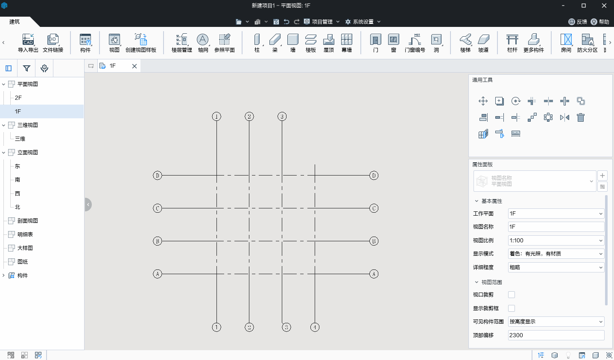The image size is (614, 360).
Task: Open 楼层管理 floor management
Action: [x=182, y=43]
